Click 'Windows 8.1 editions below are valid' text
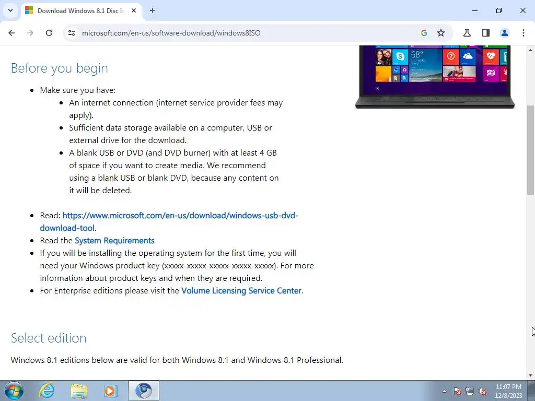535x401 pixels. pos(177,360)
